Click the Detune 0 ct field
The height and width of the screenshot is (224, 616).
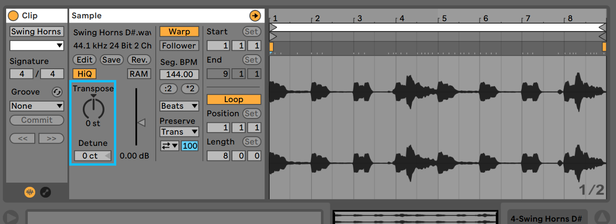pyautogui.click(x=93, y=156)
